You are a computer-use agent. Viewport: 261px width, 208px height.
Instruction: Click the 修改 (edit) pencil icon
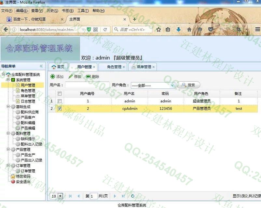71,77
